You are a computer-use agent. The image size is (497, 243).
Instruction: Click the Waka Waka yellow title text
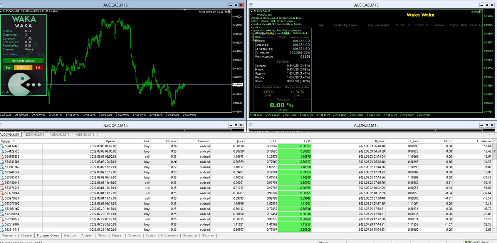click(420, 15)
